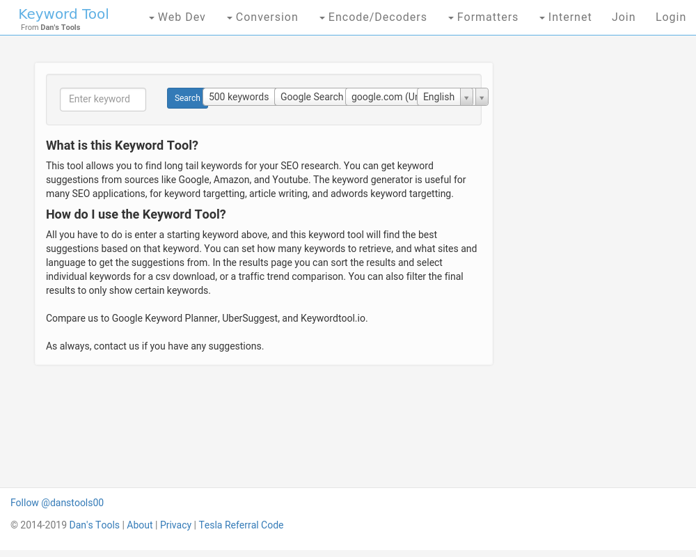
Task: Open the Dan's Tools footer link
Action: [94, 525]
